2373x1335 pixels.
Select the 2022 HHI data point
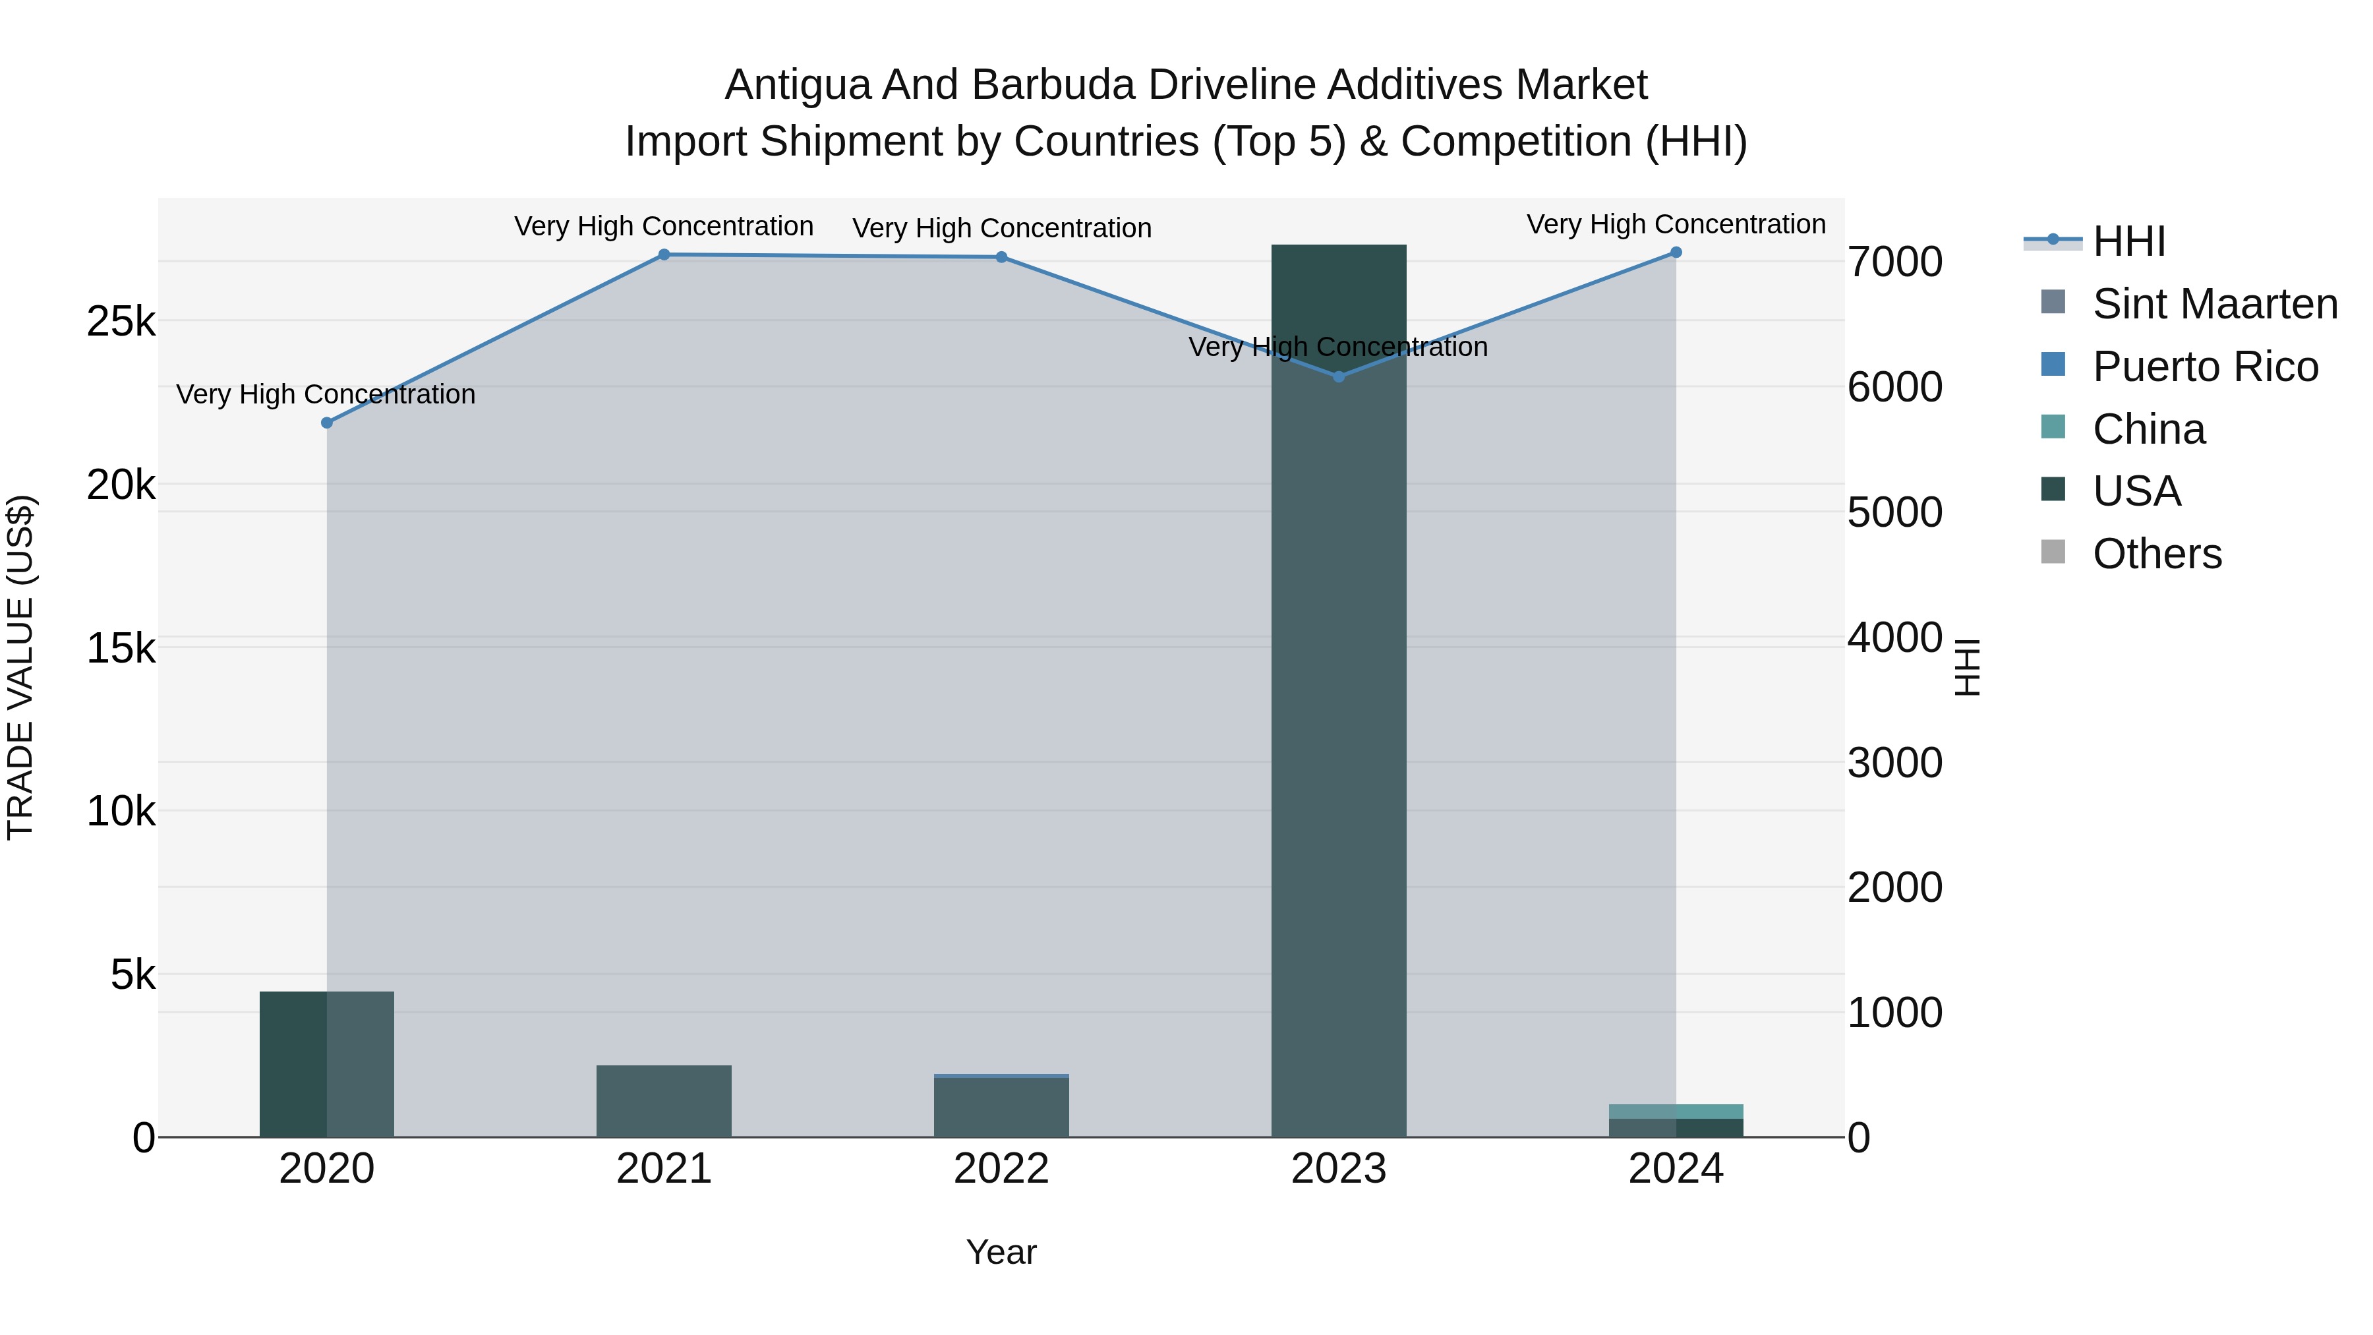pyautogui.click(x=1001, y=257)
